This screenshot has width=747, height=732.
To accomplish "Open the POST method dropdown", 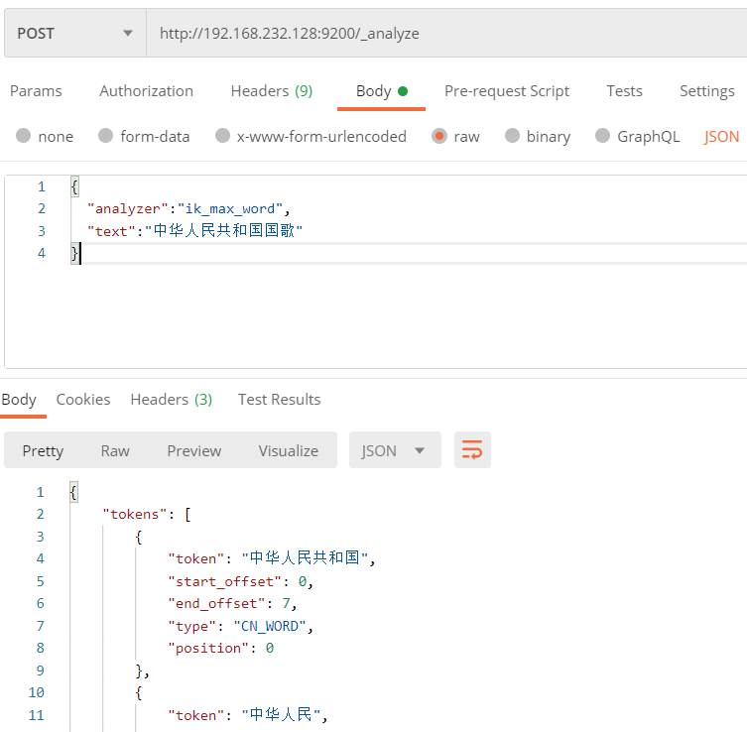I will tap(74, 33).
